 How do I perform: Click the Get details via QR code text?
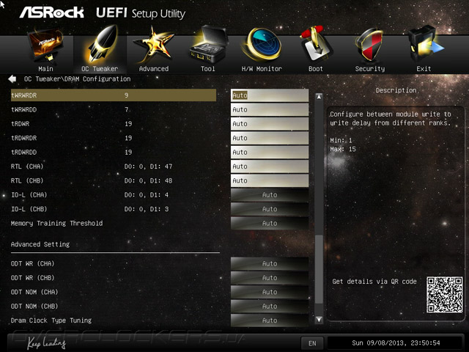click(374, 282)
